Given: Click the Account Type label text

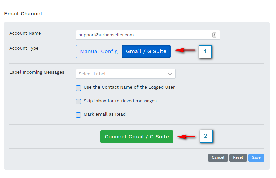Looking at the screenshot, I should tap(24, 48).
